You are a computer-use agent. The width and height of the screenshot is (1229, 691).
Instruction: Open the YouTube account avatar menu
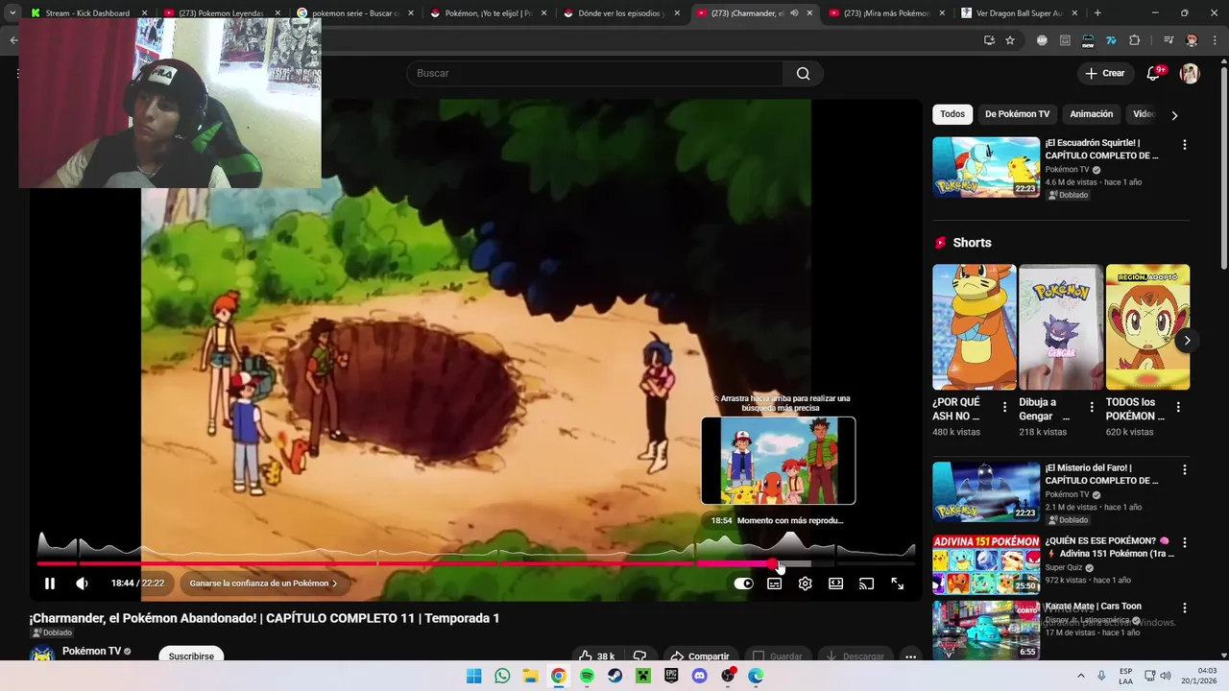click(1190, 73)
